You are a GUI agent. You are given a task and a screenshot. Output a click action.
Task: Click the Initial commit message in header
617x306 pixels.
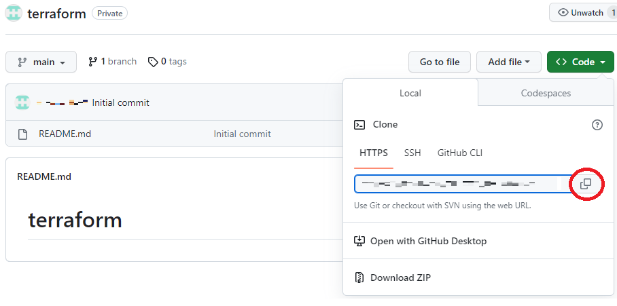point(121,103)
